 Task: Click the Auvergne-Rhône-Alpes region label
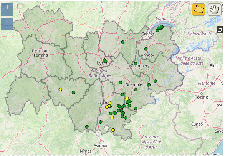[100, 74]
